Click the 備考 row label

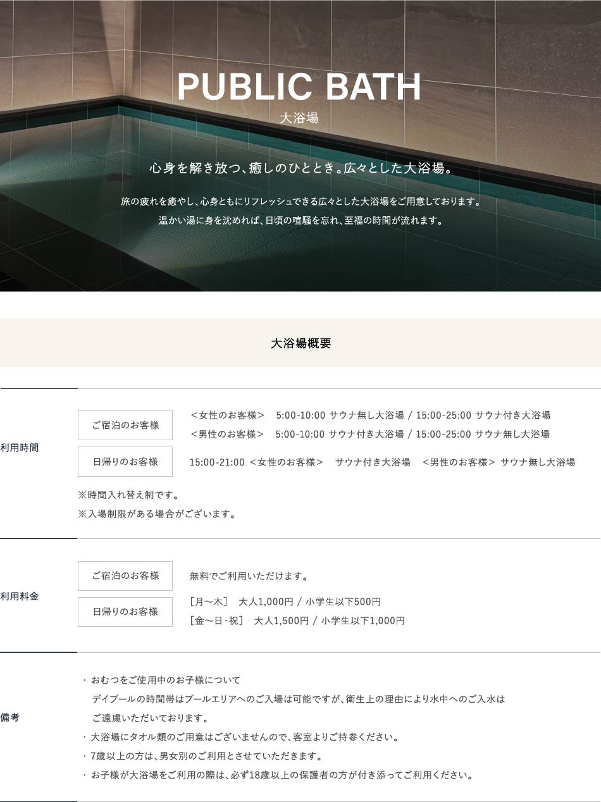(10, 718)
